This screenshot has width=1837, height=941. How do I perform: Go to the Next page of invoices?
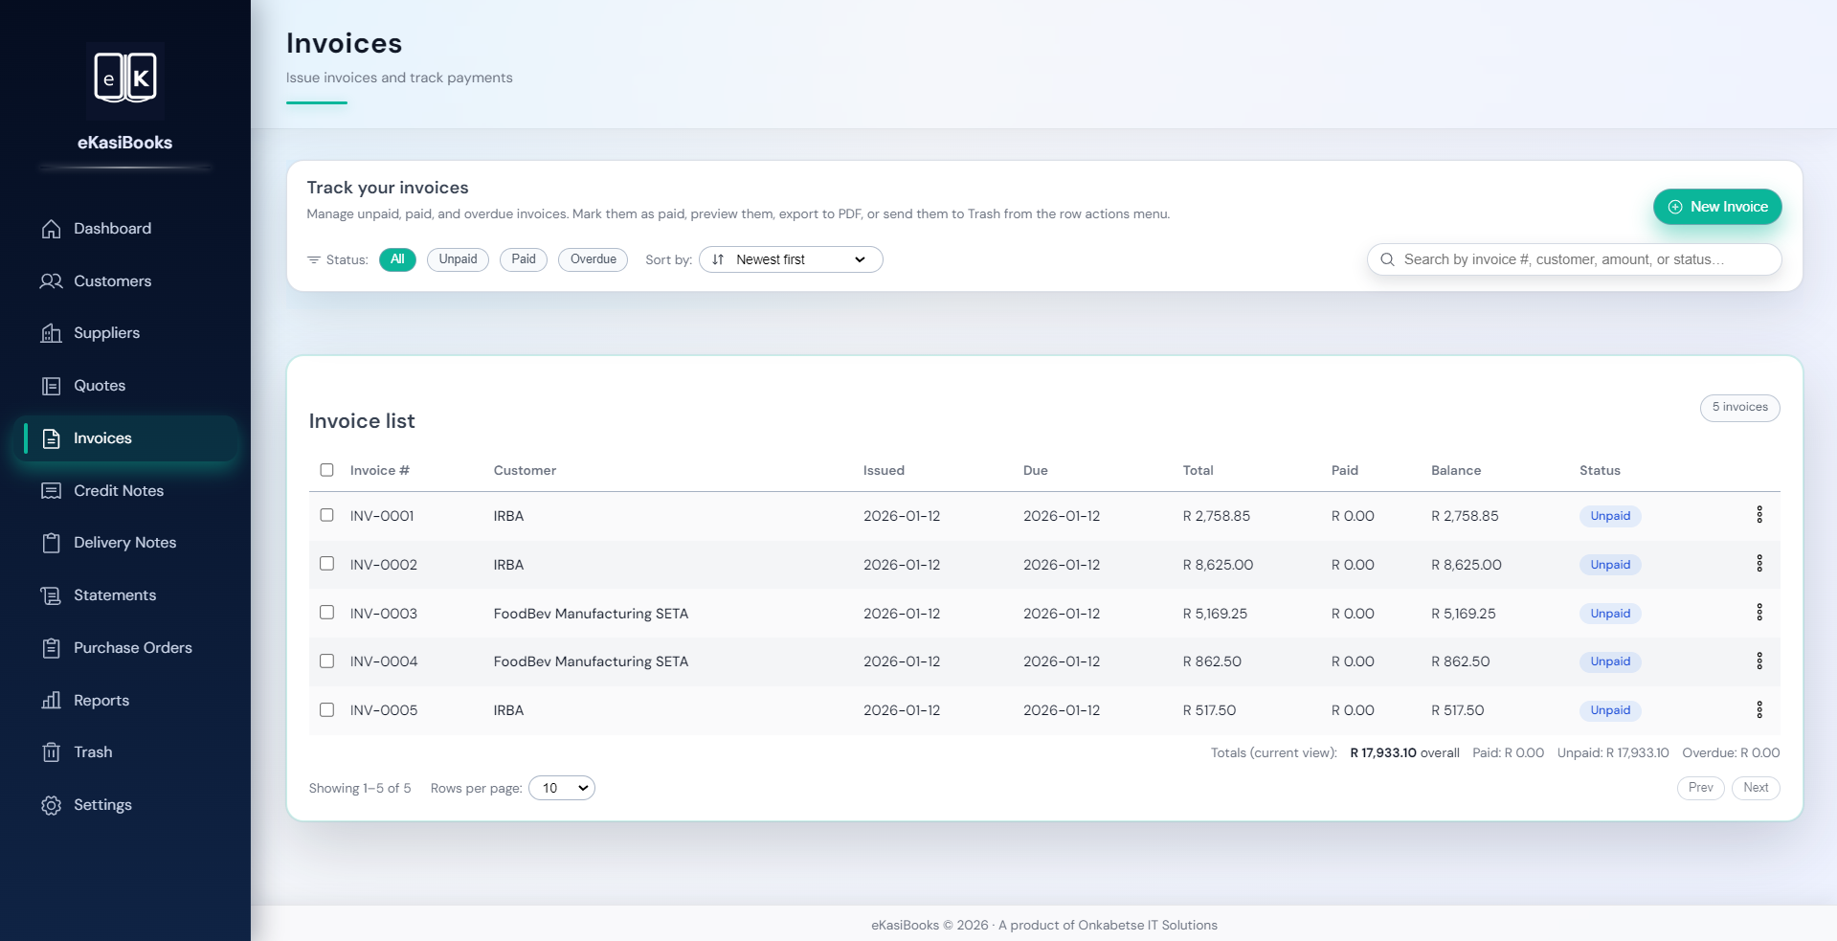(x=1756, y=788)
